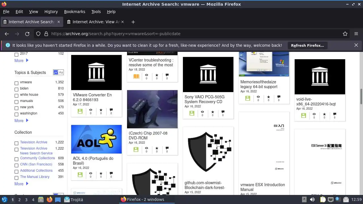
Task: Open the vmware ESX Introduction Manual item
Action: point(263,187)
